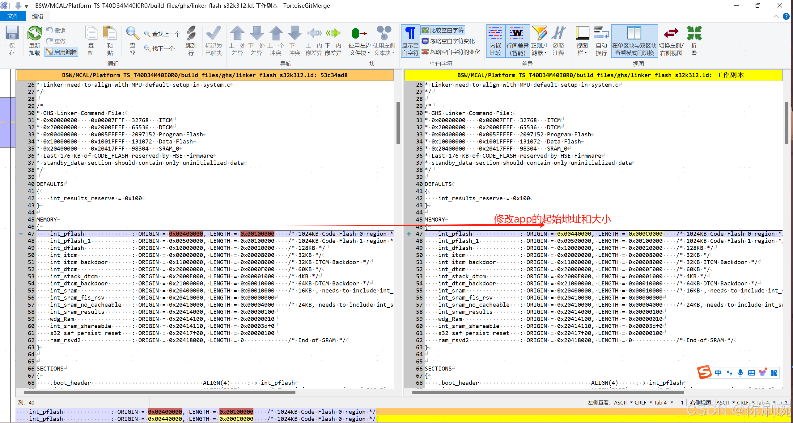Select the 忽略空白字符变化 option
The width and height of the screenshot is (793, 423).
[449, 41]
